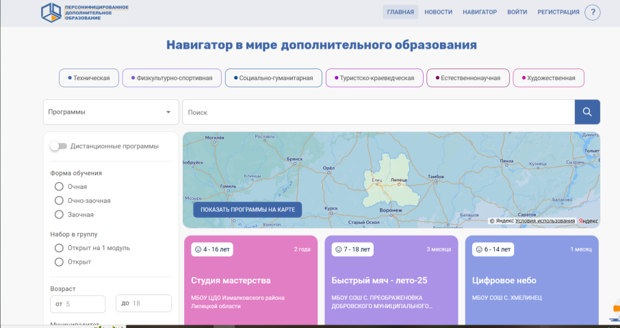Filter by Социально-гуманитарная category
The image size is (620, 328).
(x=274, y=78)
